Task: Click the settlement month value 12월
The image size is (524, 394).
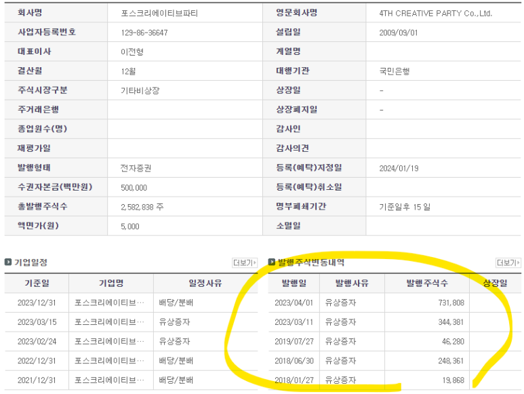Action: [x=128, y=71]
